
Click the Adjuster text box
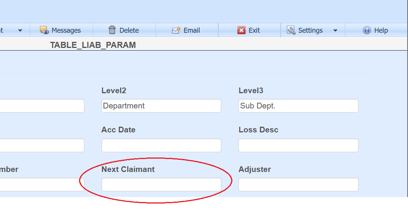click(298, 185)
